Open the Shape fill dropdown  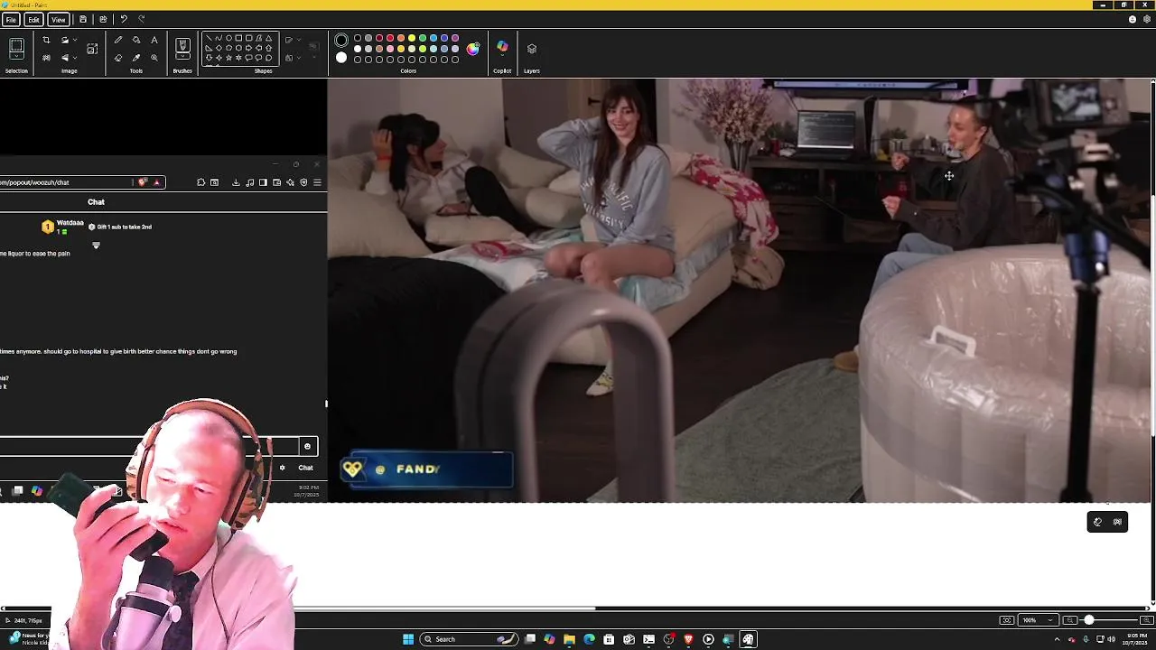click(293, 58)
